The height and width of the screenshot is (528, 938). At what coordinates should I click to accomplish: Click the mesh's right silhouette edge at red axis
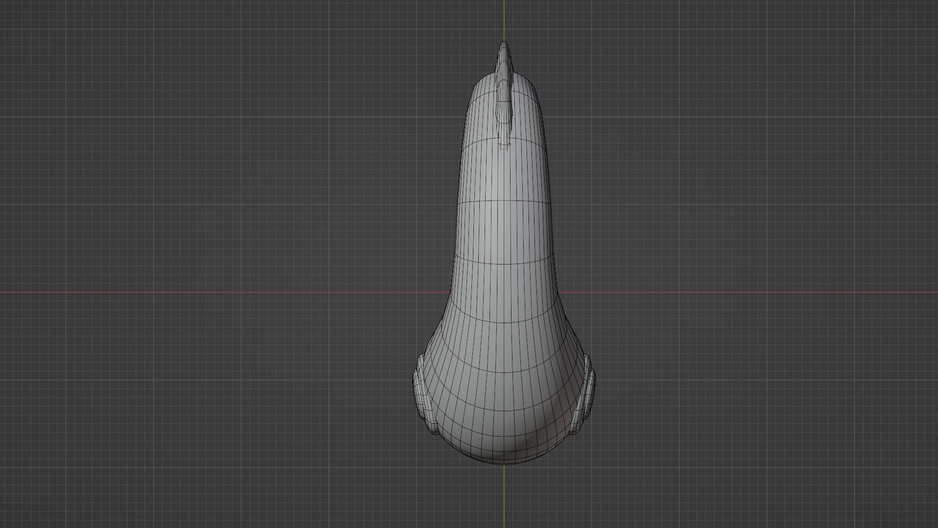[558, 292]
